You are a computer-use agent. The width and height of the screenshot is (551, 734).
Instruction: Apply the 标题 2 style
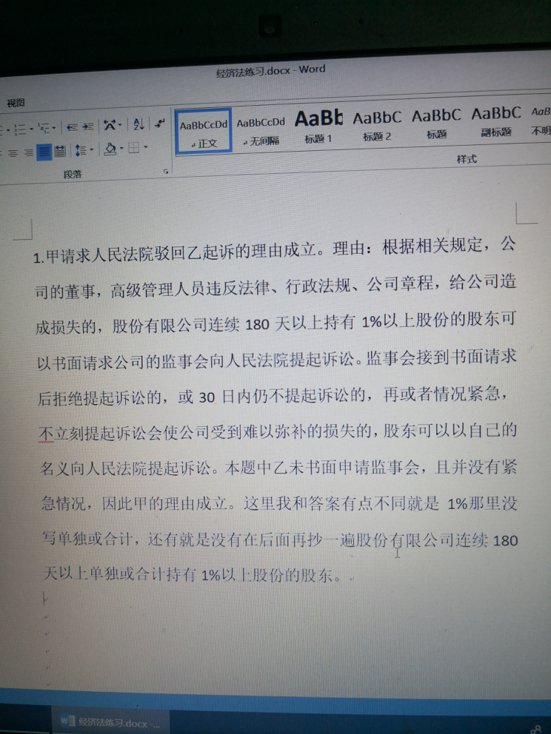point(377,126)
